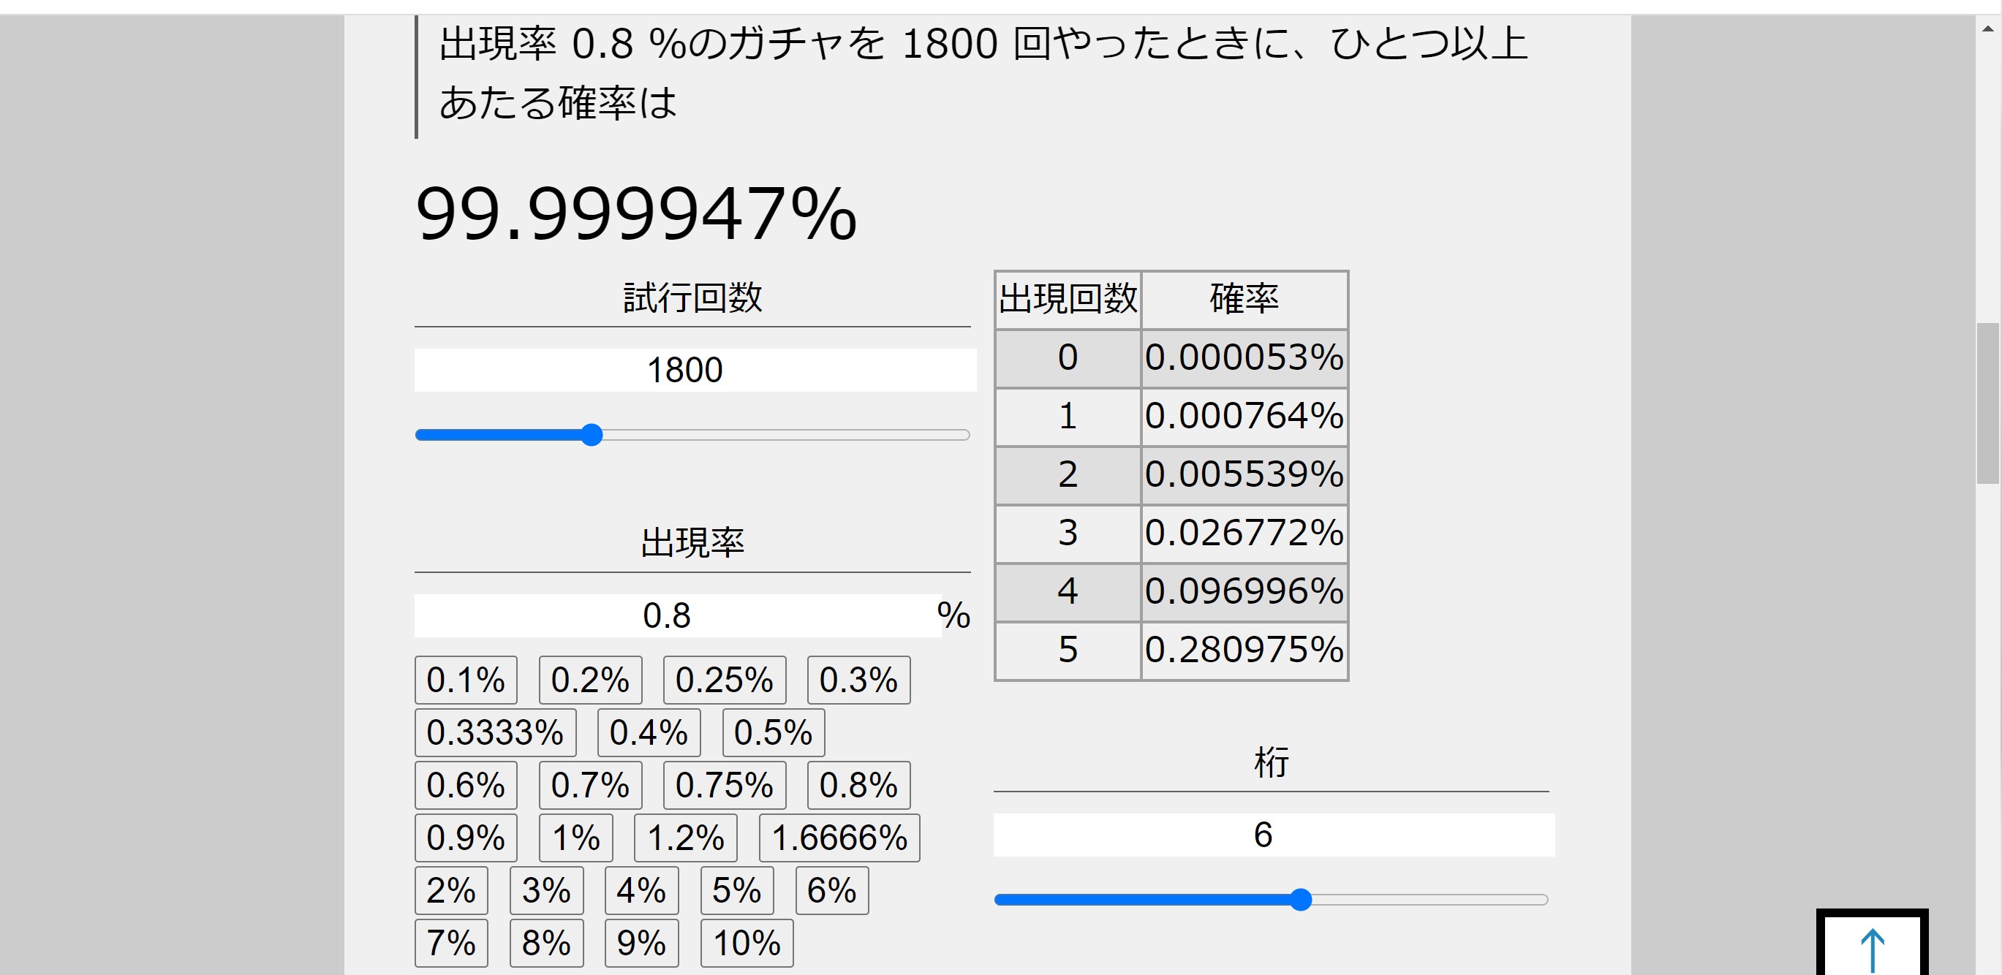The height and width of the screenshot is (975, 2002).
Task: Click the page vertical scrollbar thumb
Action: tap(1987, 404)
